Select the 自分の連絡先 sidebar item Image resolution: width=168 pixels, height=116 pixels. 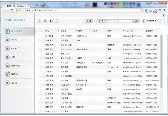(x=19, y=31)
